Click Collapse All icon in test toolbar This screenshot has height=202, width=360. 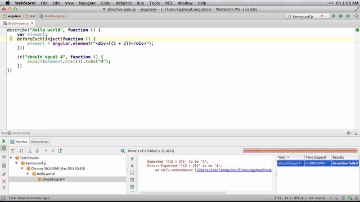(37, 151)
